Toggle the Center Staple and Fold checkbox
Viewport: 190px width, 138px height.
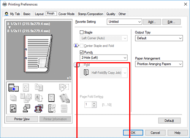(x=82, y=45)
